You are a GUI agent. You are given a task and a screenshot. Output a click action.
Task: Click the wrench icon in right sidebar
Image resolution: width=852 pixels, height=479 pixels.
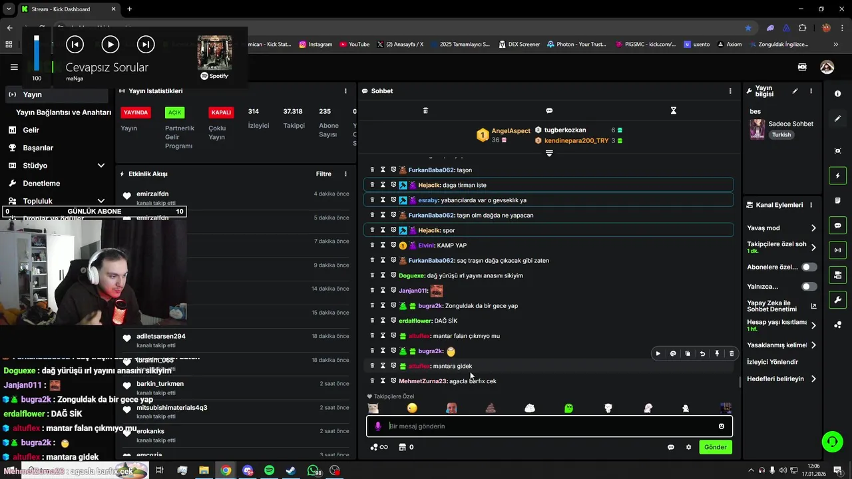coord(837,300)
